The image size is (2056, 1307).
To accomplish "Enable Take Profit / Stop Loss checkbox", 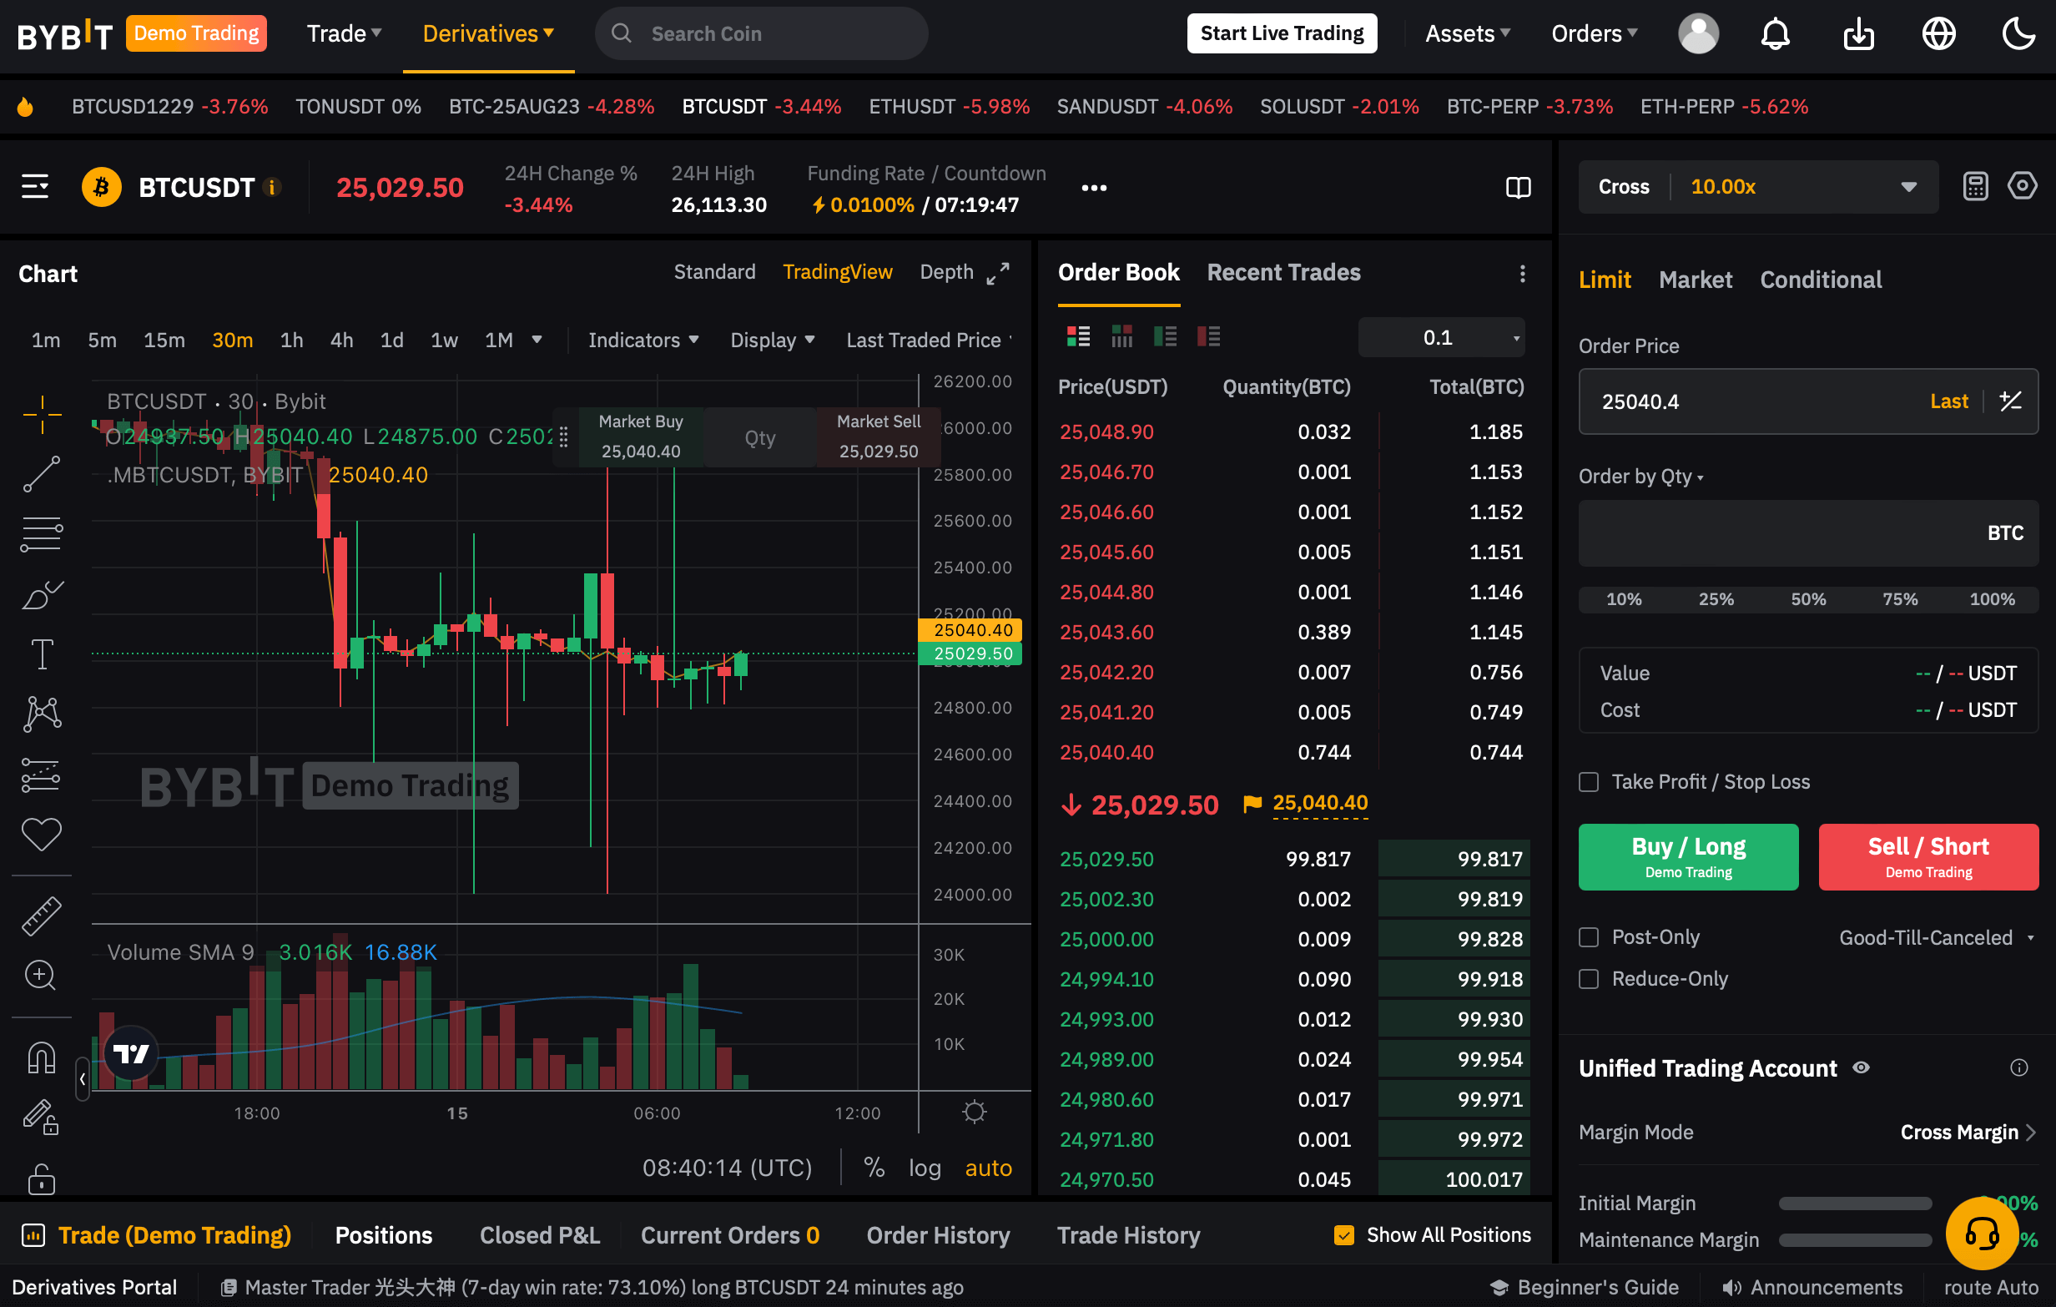I will 1589,781.
